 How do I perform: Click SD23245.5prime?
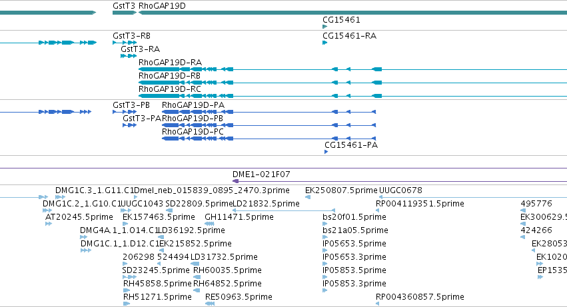tap(156, 271)
